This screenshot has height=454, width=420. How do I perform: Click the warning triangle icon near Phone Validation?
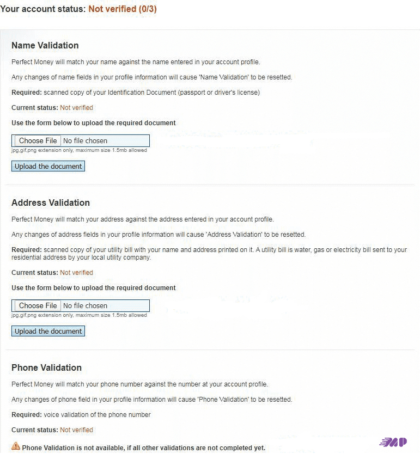coord(15,445)
